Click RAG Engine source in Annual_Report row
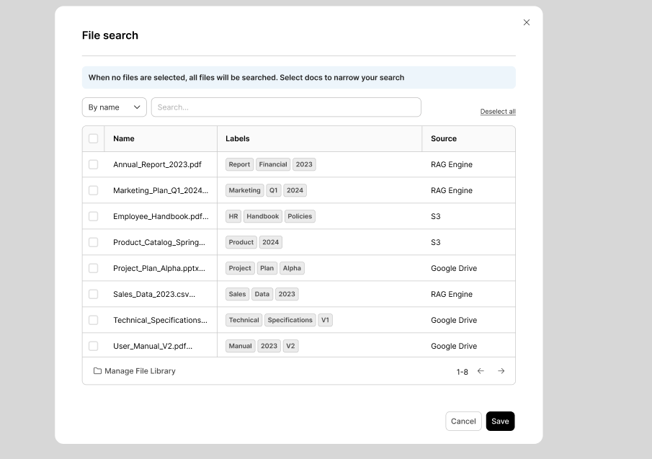 coord(452,164)
